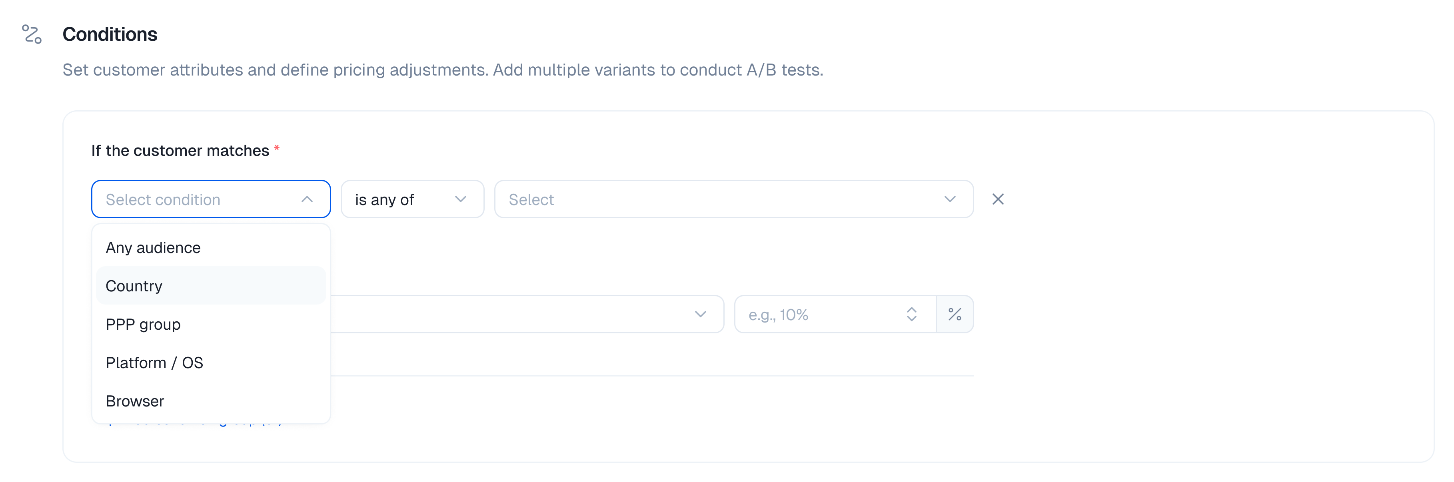The height and width of the screenshot is (482, 1454).
Task: Click the "If the customer matches" label
Action: [x=180, y=151]
